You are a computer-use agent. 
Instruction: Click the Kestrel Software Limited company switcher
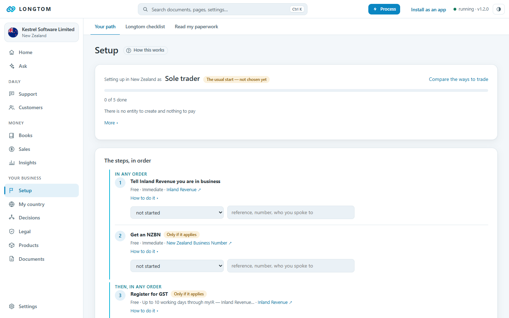[x=41, y=33]
